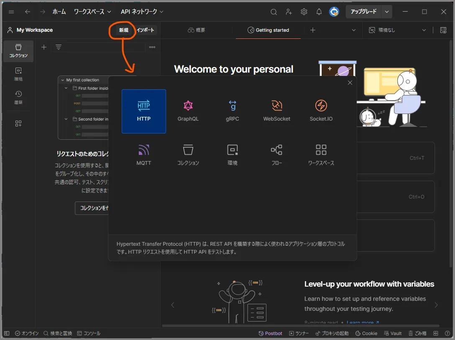Switch to the 概要 tab
The width and height of the screenshot is (455, 340).
[x=197, y=30]
